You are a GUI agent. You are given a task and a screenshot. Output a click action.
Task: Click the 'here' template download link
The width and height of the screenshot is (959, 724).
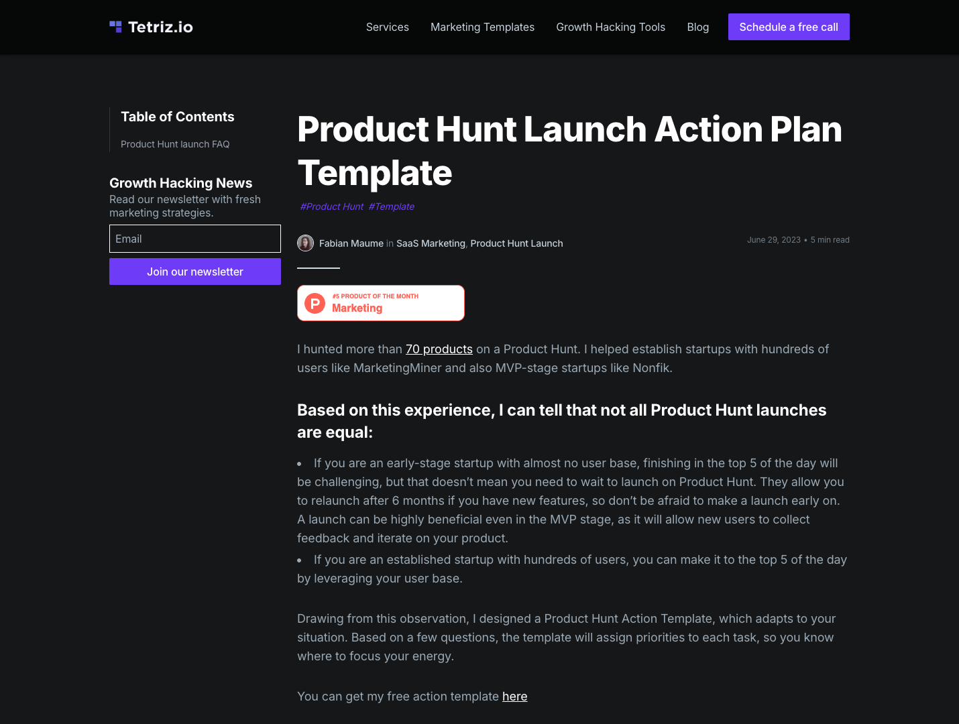click(514, 696)
